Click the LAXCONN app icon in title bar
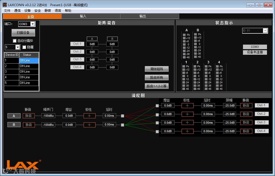 [5, 5]
